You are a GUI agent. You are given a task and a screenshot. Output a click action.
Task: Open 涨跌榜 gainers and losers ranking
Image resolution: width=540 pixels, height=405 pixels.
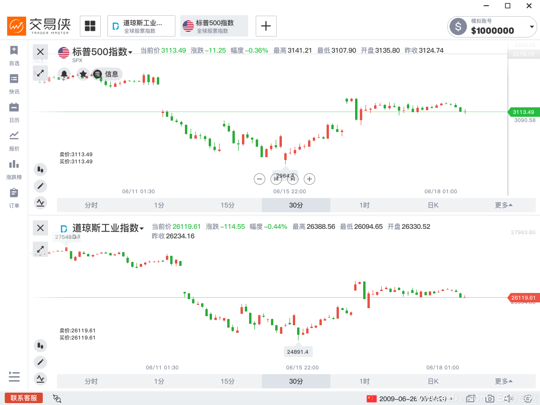(14, 170)
